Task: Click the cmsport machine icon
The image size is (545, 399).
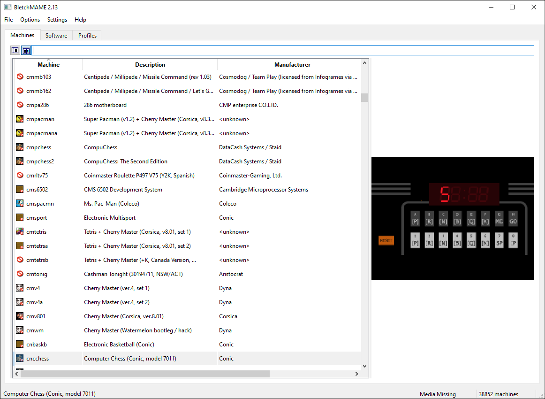Action: (20, 217)
